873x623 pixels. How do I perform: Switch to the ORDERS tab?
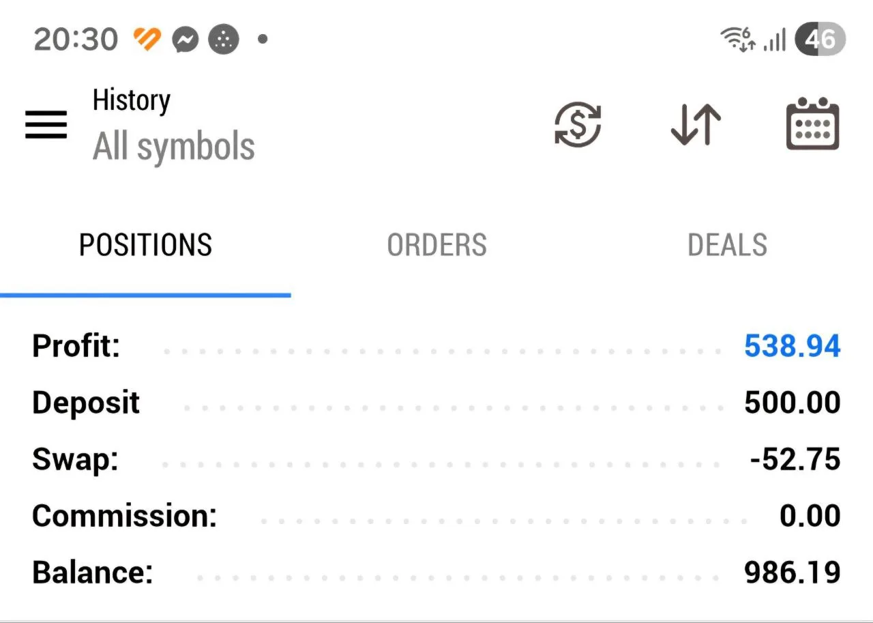(436, 245)
